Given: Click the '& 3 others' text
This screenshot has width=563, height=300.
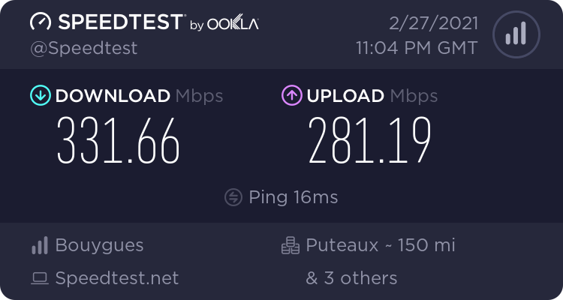Looking at the screenshot, I should pos(351,278).
